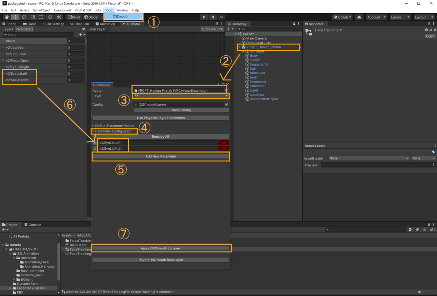437x296 pixels.
Task: Open the Inspector settings gear icon
Action: [434, 30]
